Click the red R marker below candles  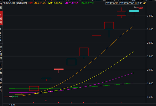[x=46, y=100]
